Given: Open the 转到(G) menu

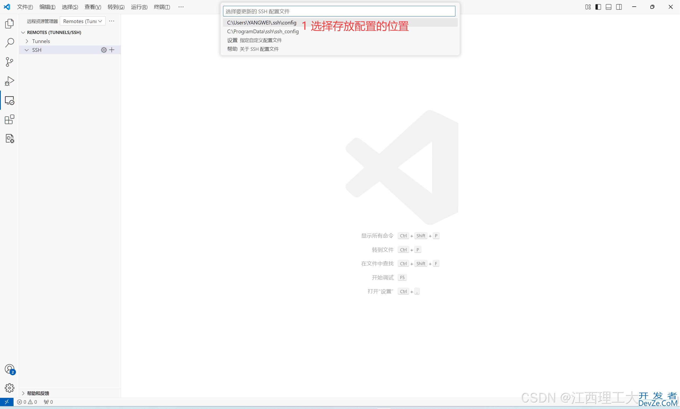Looking at the screenshot, I should tap(116, 7).
